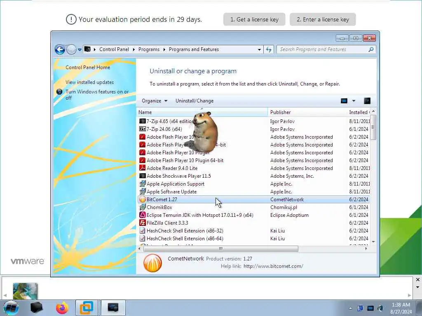The width and height of the screenshot is (422, 316).
Task: Show hidden system tray icons
Action: [350, 308]
